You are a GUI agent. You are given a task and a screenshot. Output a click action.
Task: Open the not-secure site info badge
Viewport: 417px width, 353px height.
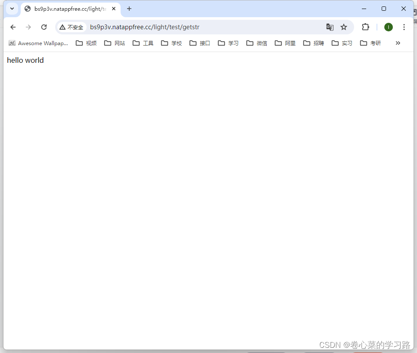click(71, 27)
